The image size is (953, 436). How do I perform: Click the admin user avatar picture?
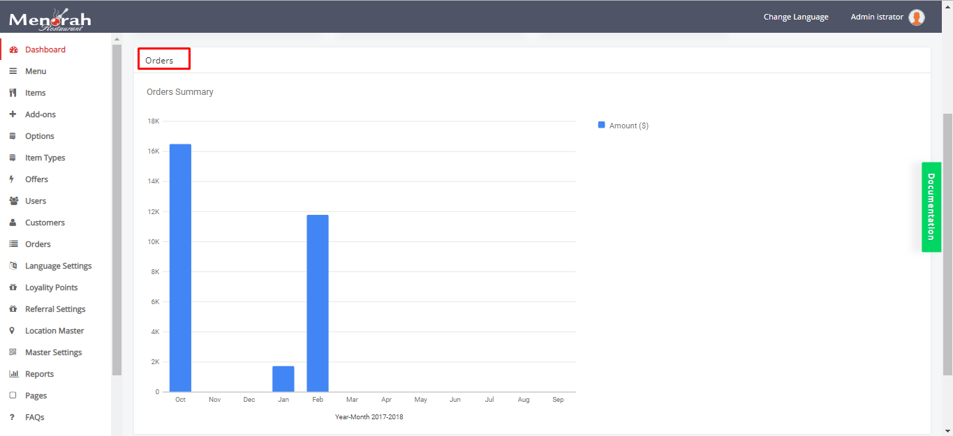tap(917, 17)
